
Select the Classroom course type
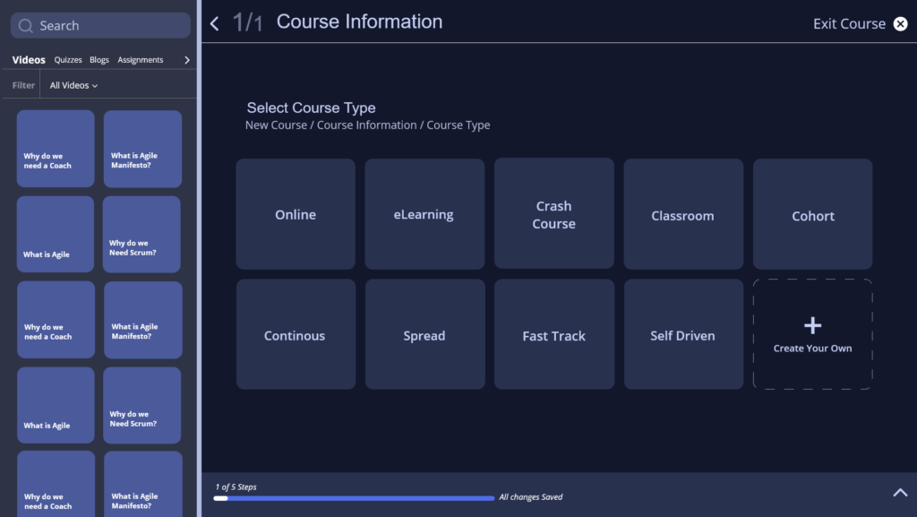point(683,214)
